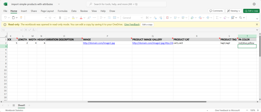Click the Cell Styles icon
261x112 pixels.
point(175,18)
